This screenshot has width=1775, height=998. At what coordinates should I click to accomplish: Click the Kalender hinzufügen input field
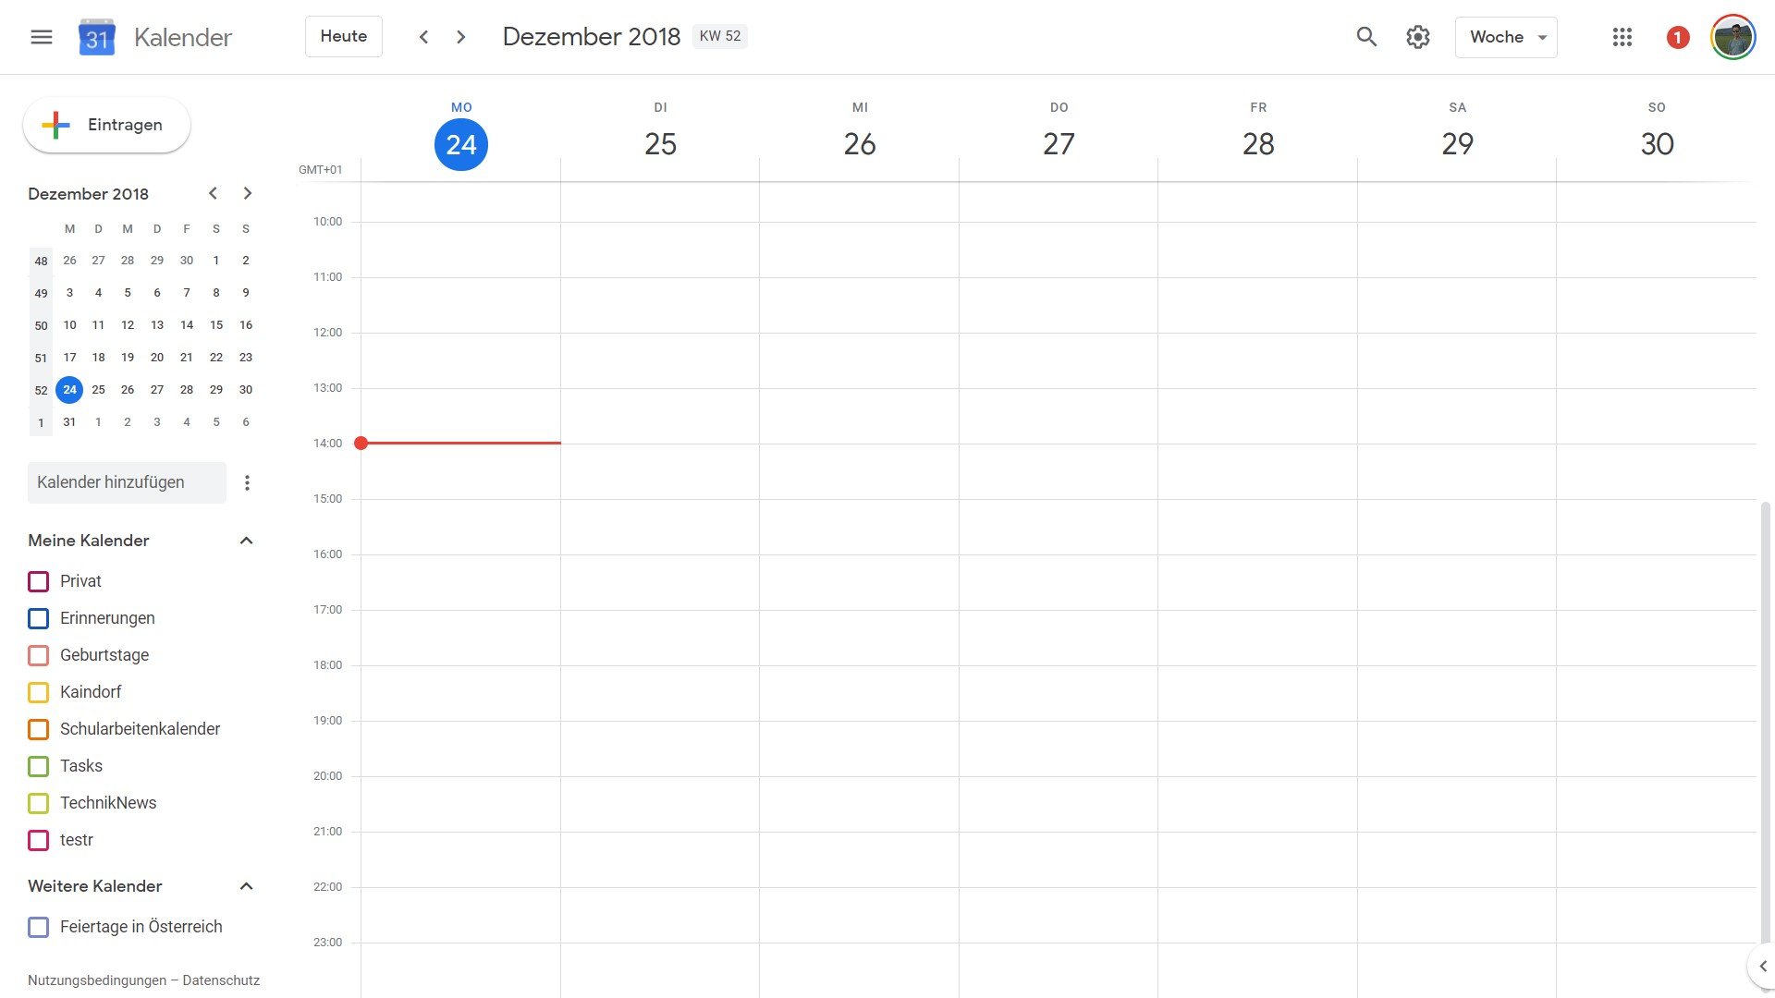127,482
